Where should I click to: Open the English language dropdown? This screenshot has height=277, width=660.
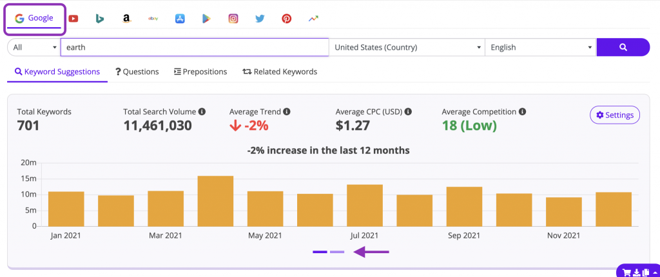click(x=541, y=47)
